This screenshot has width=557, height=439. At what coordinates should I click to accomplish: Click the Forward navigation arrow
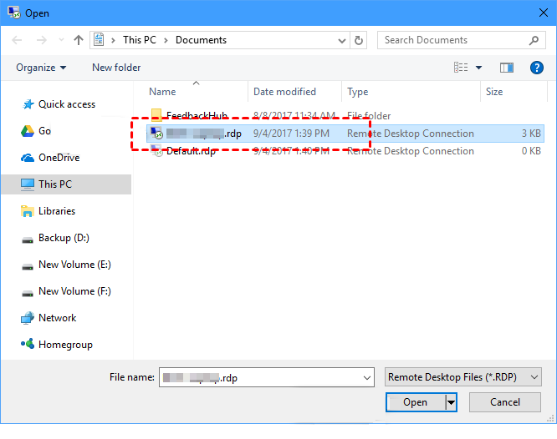pyautogui.click(x=42, y=40)
